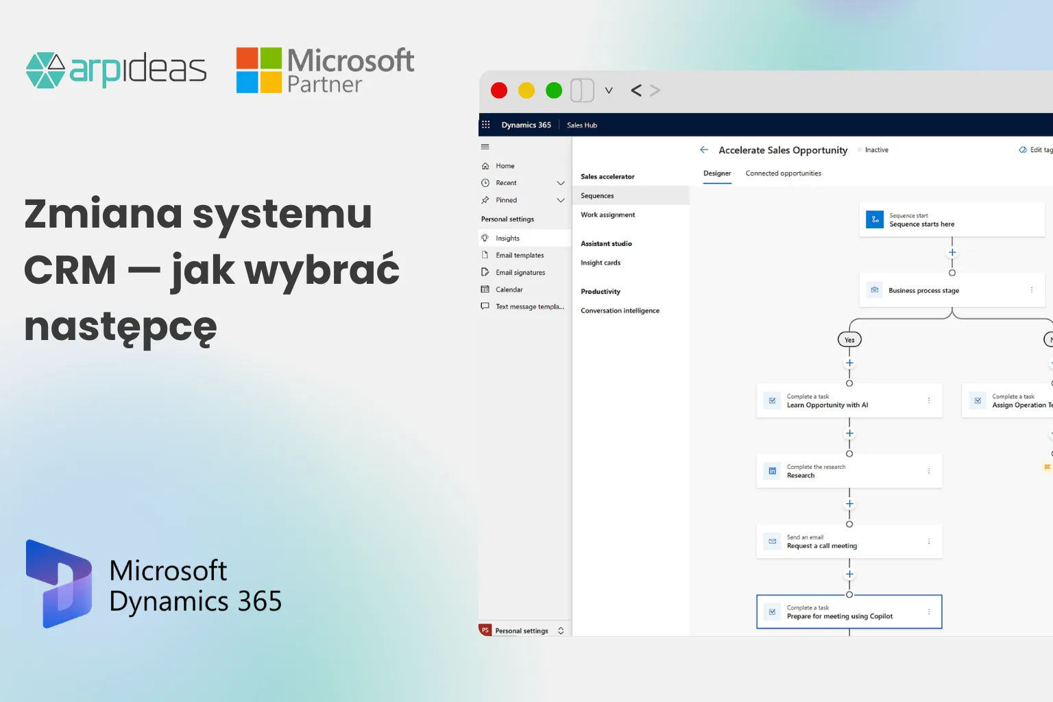Expand the Pinned list chevron

pos(561,200)
